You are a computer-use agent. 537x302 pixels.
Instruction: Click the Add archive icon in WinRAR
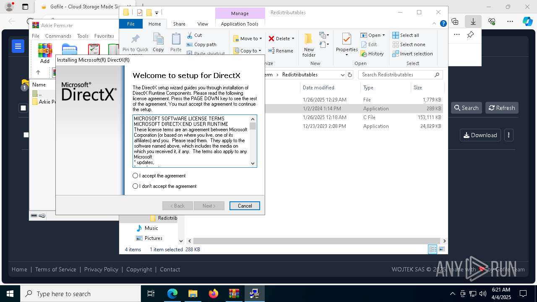click(x=45, y=50)
